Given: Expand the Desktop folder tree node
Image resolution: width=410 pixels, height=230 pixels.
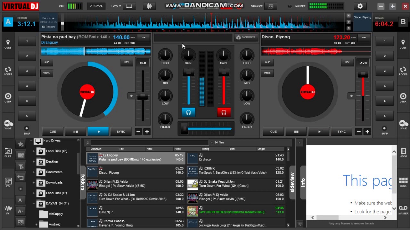Looking at the screenshot, I should click(34, 162).
